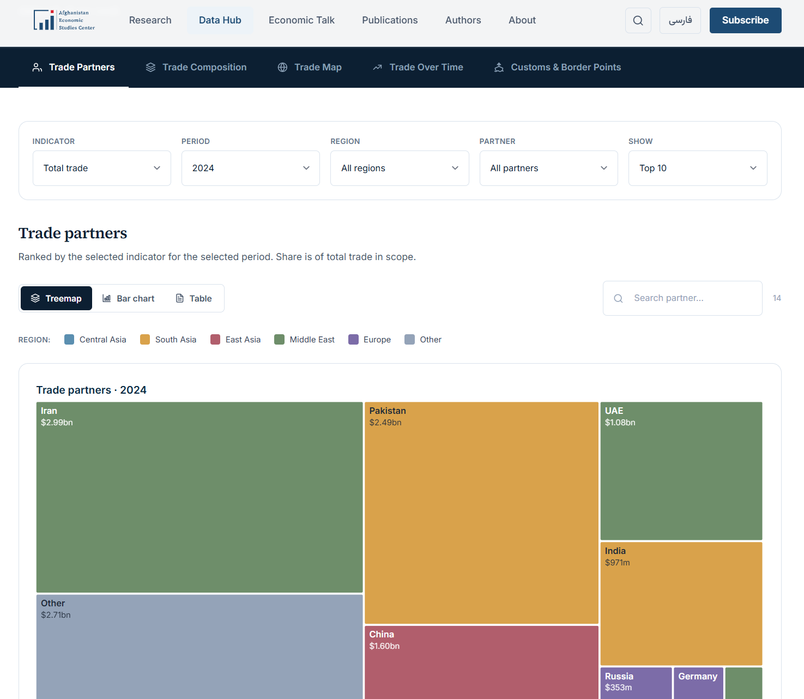Select the Trade Map tab
The height and width of the screenshot is (699, 804).
click(x=310, y=68)
